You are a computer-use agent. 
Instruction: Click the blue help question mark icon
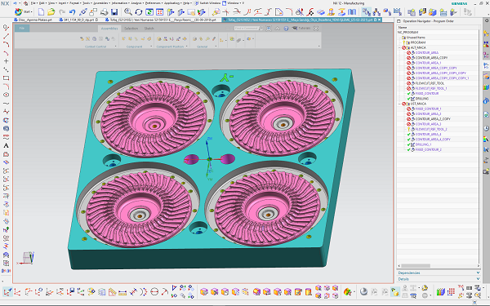coord(286,29)
